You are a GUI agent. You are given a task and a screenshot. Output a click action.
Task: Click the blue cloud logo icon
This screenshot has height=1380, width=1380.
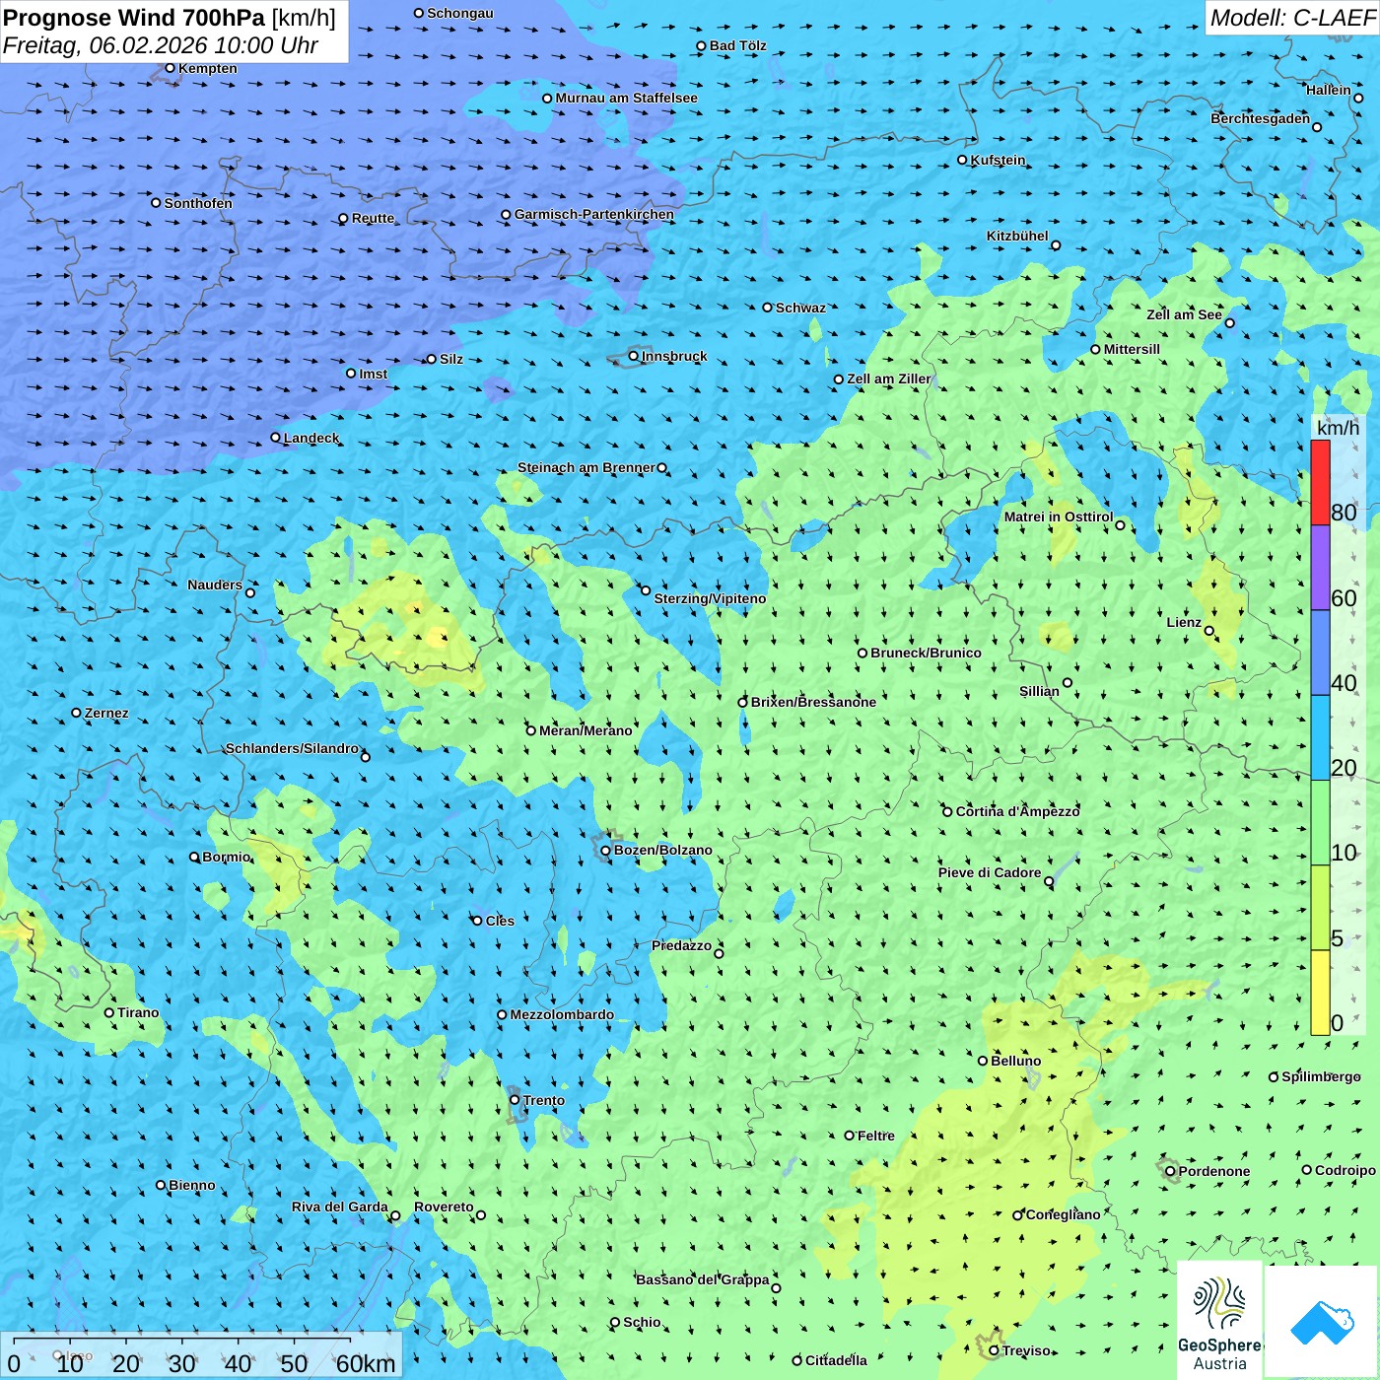1321,1322
